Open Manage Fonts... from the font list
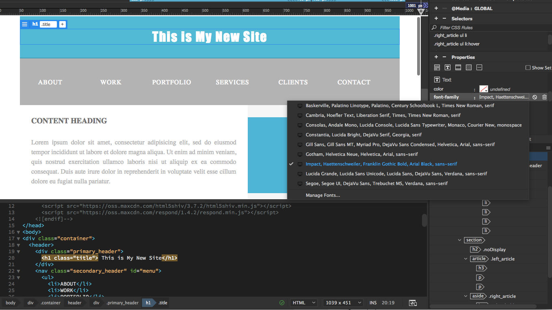 tap(408, 195)
